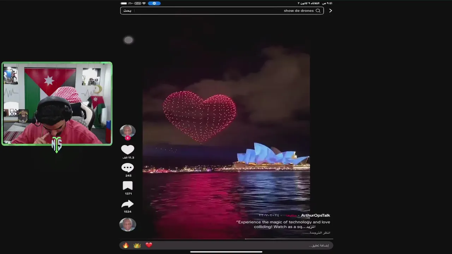The width and height of the screenshot is (452, 254).
Task: Click the 11.3 ألف likes count
Action: [x=127, y=158]
